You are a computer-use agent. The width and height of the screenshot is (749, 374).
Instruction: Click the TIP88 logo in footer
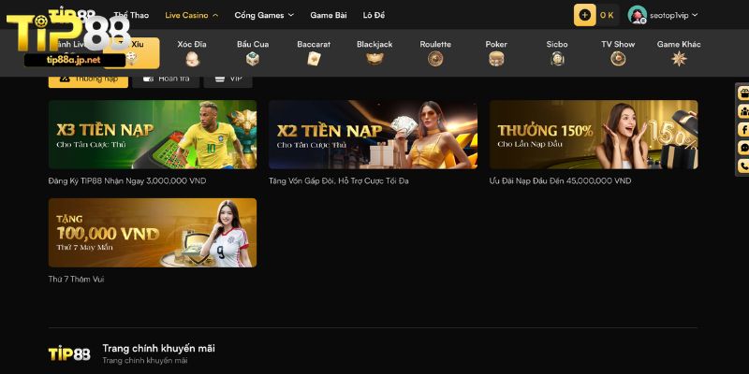[69, 354]
